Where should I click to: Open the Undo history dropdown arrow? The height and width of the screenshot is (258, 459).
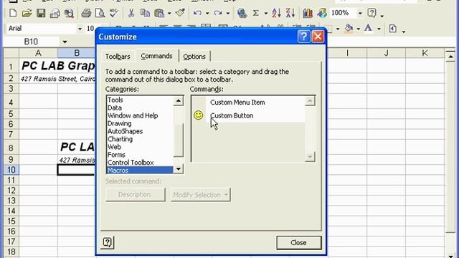[x=207, y=14]
